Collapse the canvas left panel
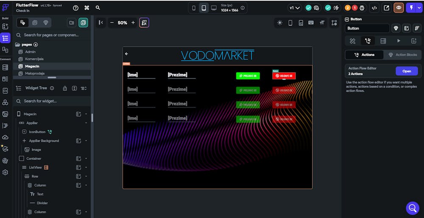 pyautogui.click(x=101, y=23)
